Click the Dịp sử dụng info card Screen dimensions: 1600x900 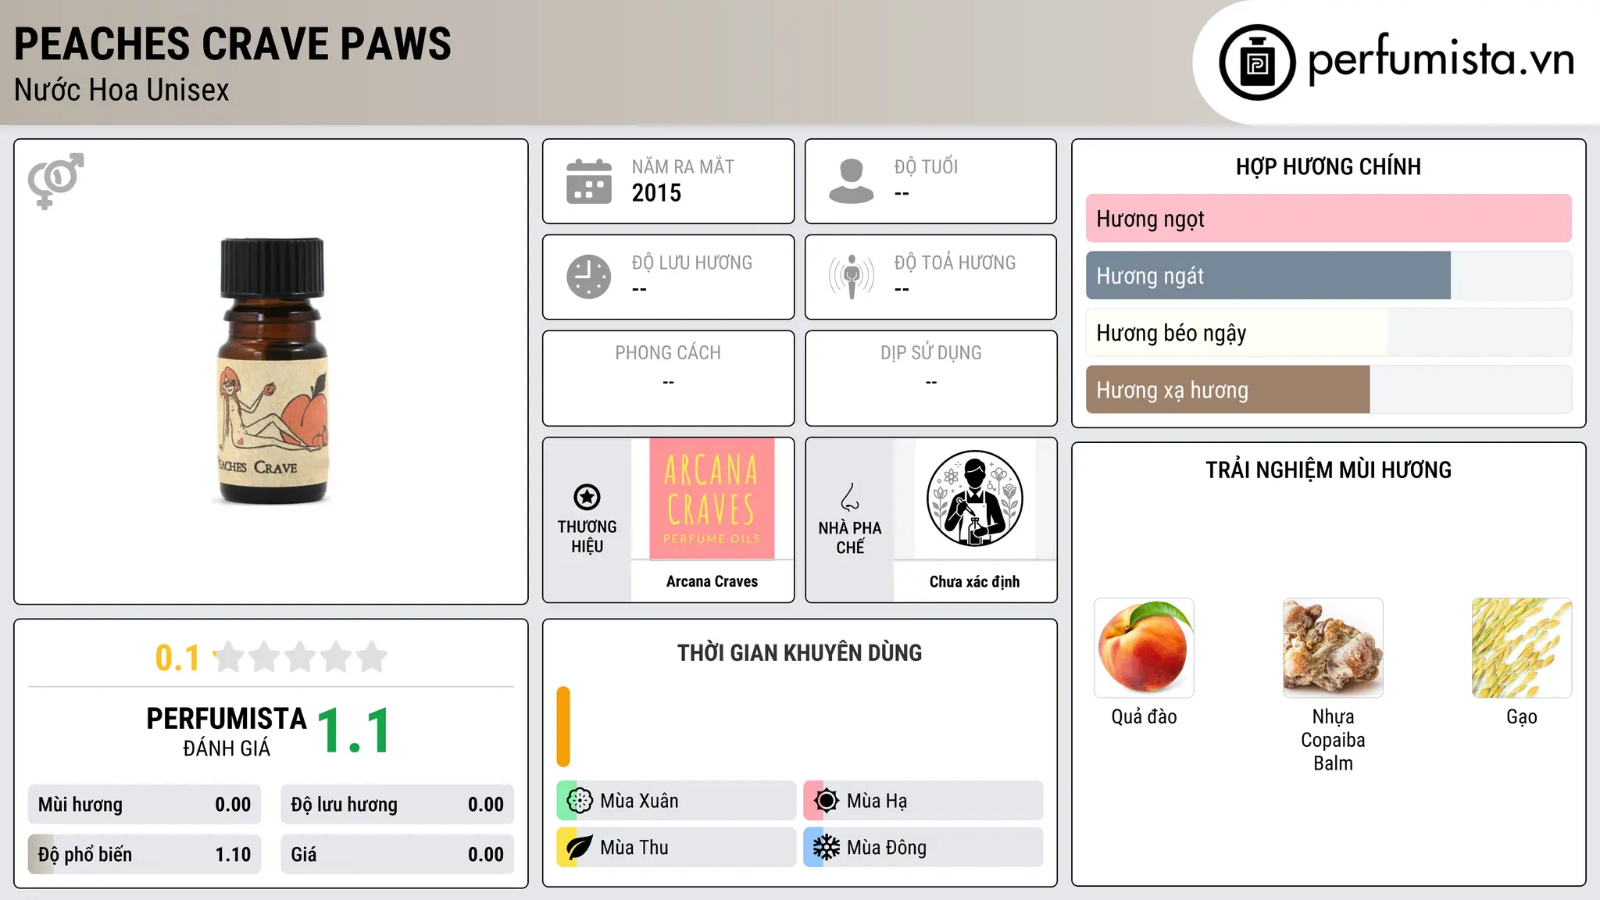click(x=930, y=378)
